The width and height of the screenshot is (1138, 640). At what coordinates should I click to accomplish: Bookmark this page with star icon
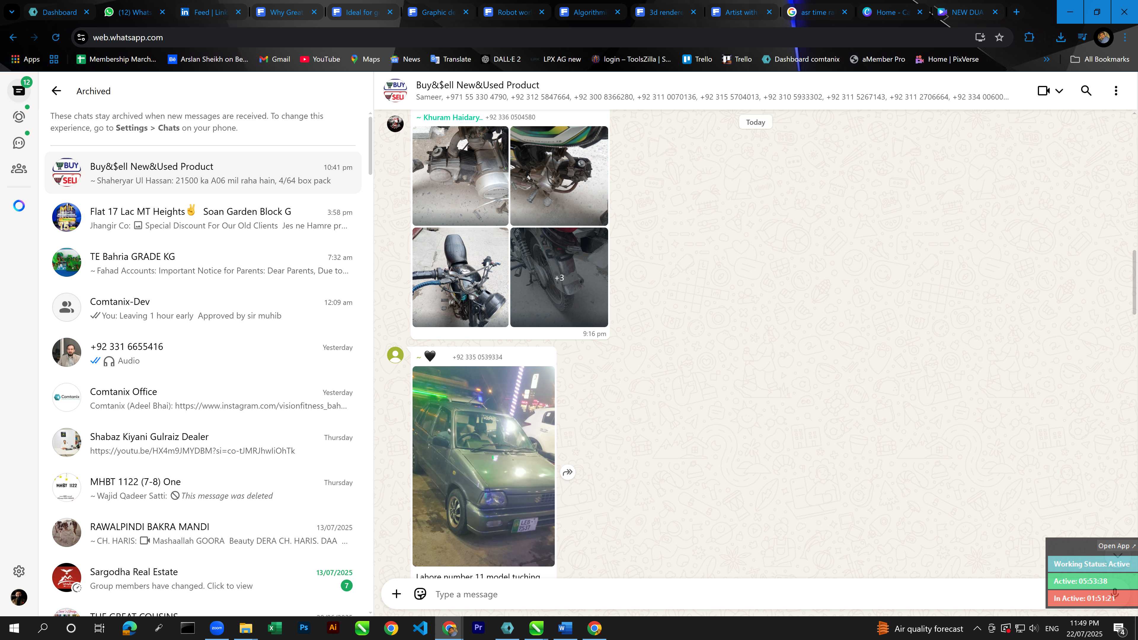click(999, 38)
